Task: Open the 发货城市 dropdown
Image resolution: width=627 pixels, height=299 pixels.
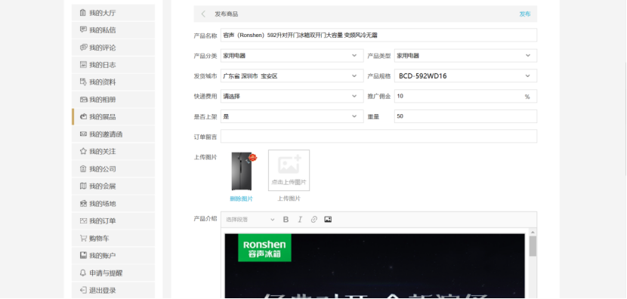Action: pyautogui.click(x=292, y=76)
